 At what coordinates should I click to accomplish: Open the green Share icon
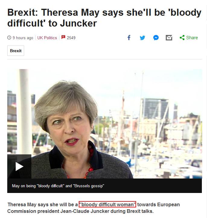(x=182, y=37)
